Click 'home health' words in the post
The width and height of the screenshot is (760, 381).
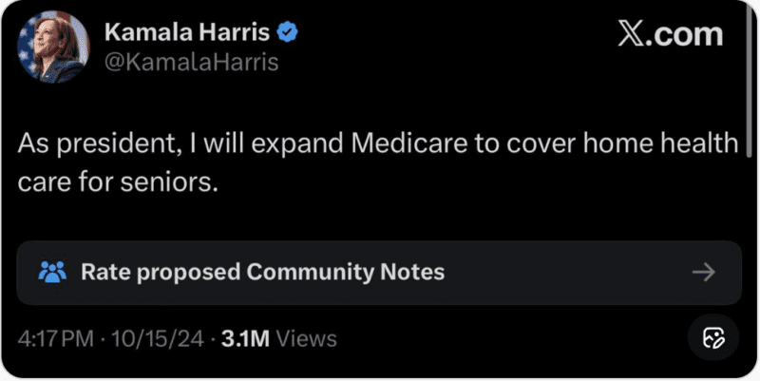pyautogui.click(x=661, y=143)
